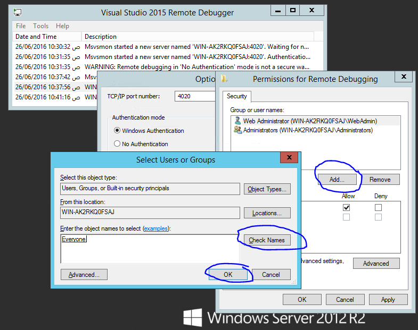Minimize the Remote Debugger window
This screenshot has width=418, height=330.
tap(278, 11)
